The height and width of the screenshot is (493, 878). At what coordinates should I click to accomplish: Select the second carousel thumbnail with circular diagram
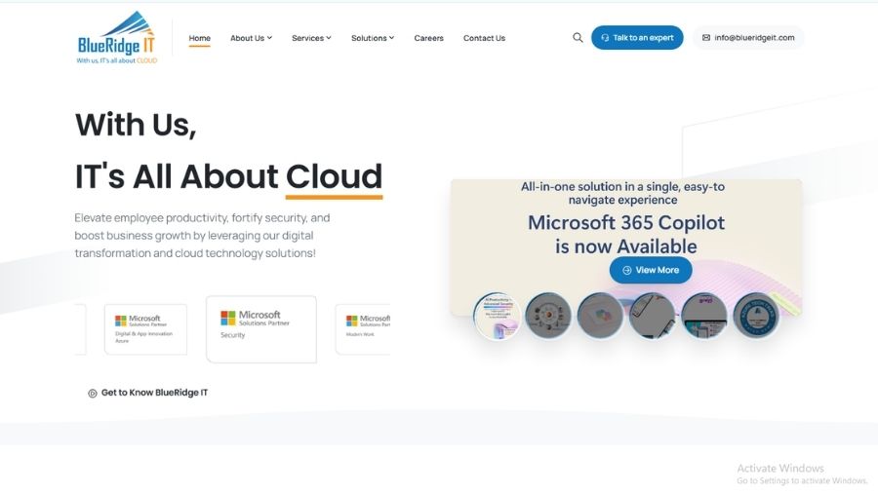click(548, 316)
